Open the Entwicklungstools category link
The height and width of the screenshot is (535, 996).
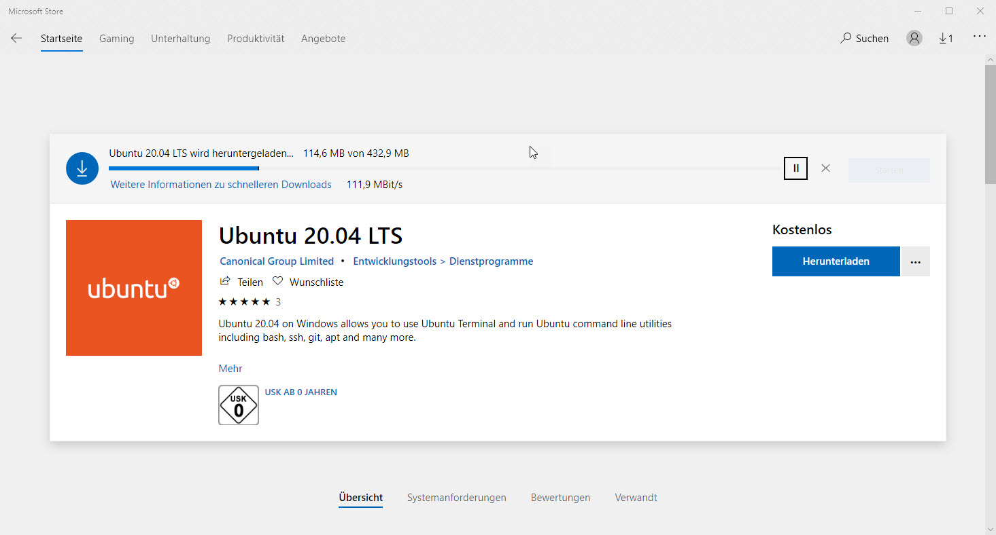(395, 261)
